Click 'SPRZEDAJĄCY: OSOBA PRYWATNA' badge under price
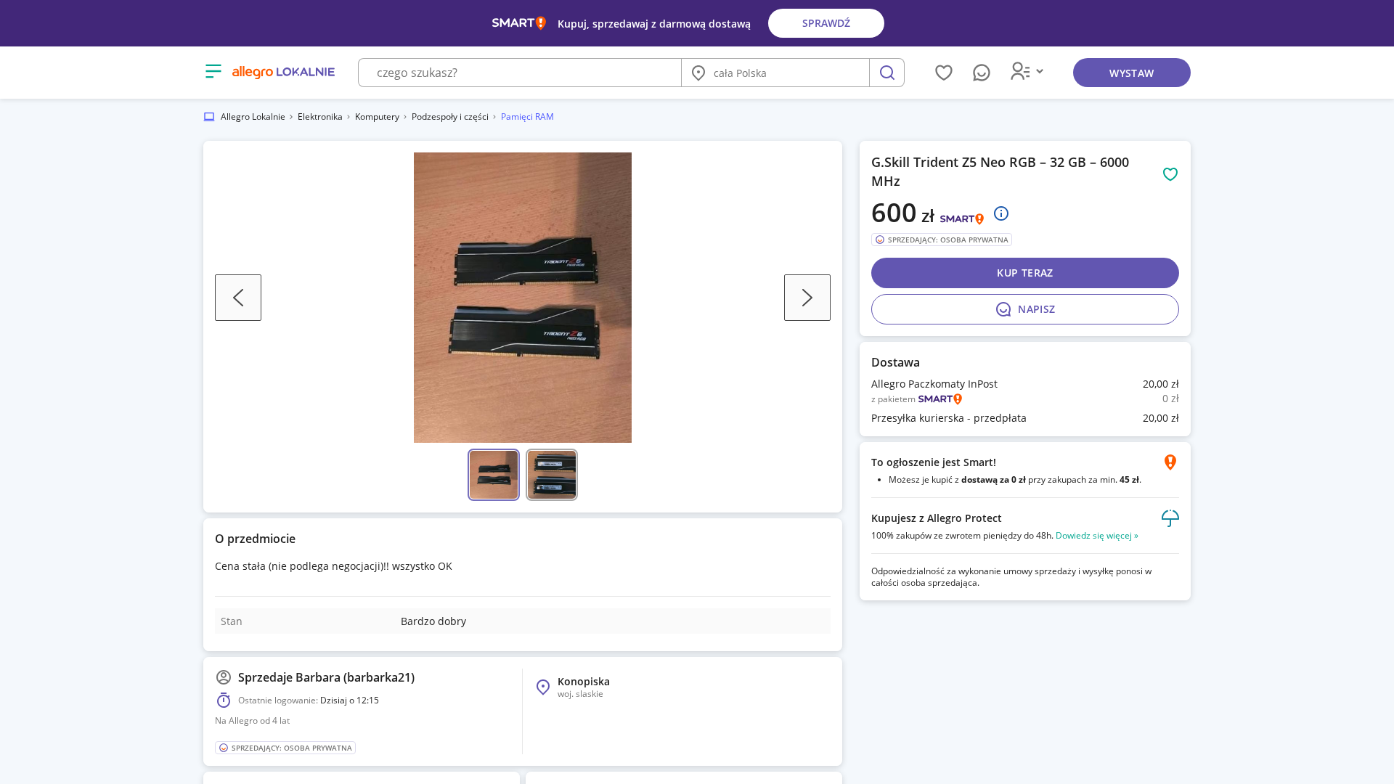 click(942, 240)
